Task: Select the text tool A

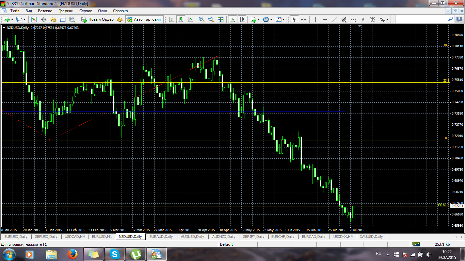Action: point(363,19)
